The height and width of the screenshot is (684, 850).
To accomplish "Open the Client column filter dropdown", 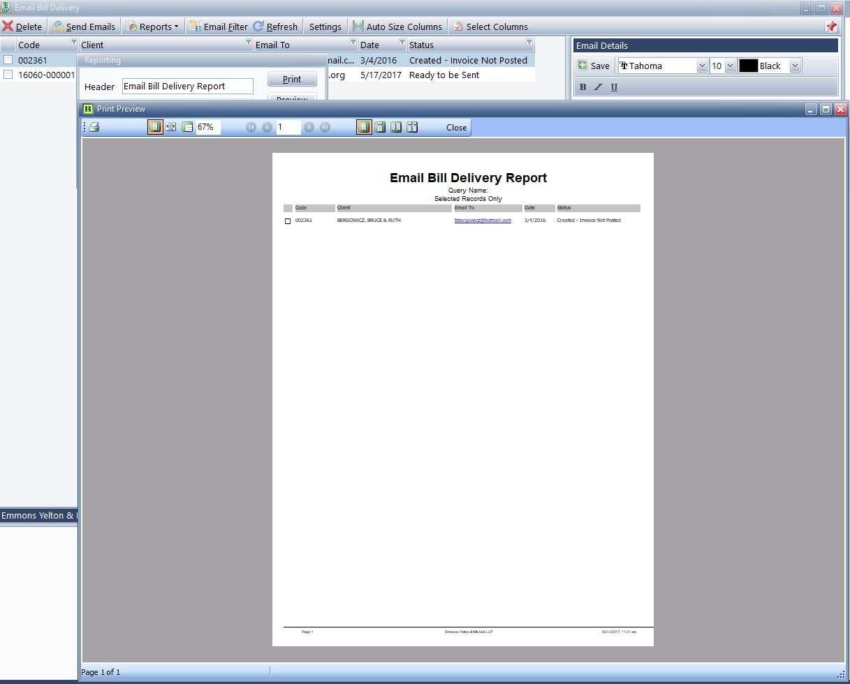I will [249, 43].
